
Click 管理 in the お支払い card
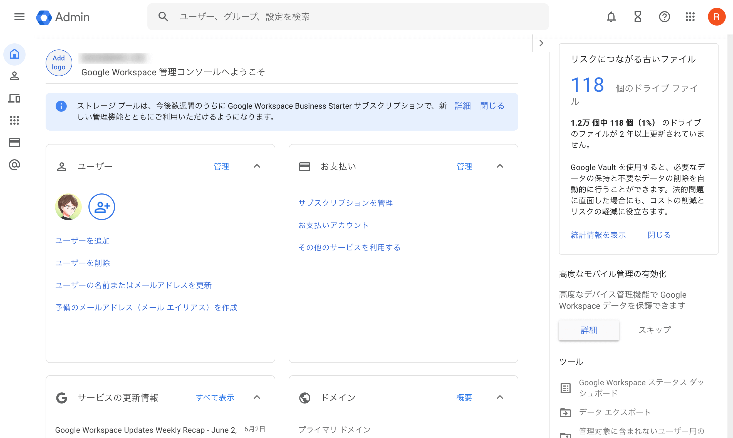(464, 166)
